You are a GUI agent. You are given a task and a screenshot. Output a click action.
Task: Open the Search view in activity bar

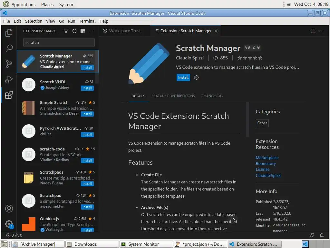pos(9,48)
